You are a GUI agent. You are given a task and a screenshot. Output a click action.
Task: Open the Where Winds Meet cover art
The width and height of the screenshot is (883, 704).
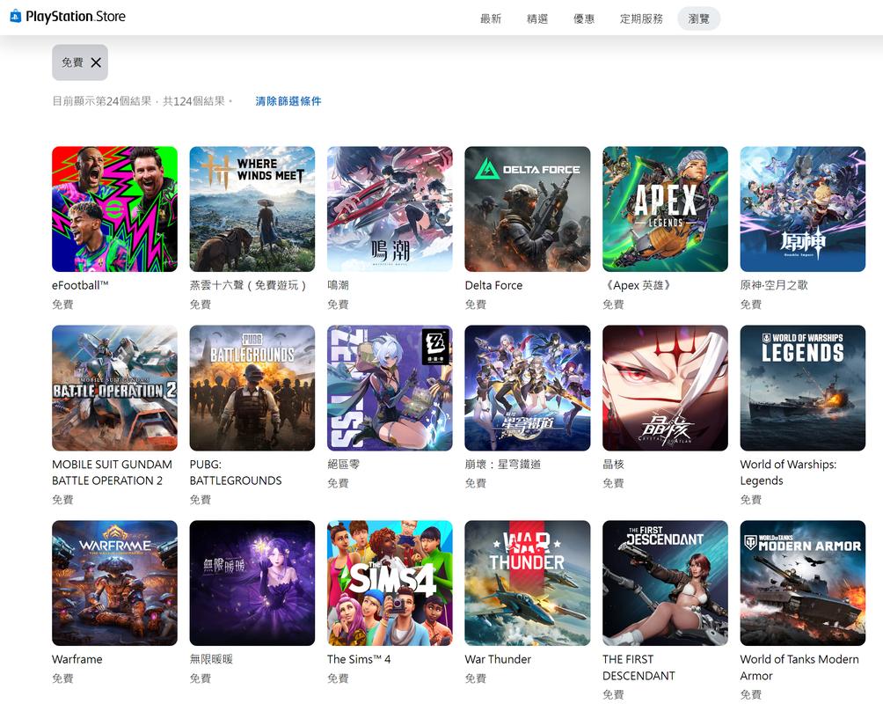(x=252, y=209)
